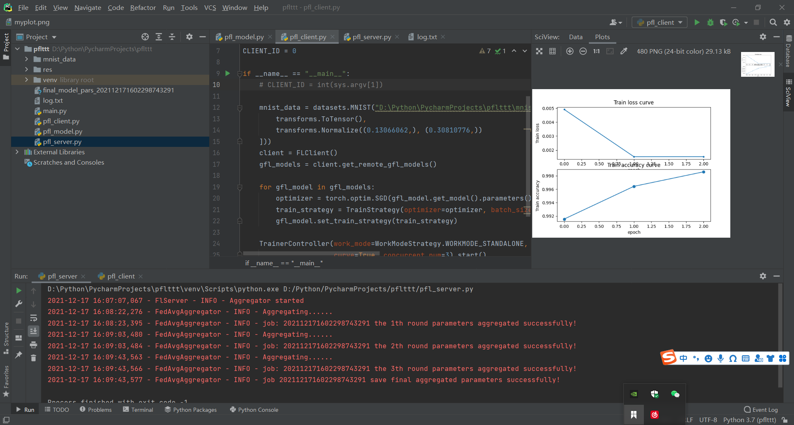Run pfl_client with the green play button
The height and width of the screenshot is (425, 794).
click(697, 22)
